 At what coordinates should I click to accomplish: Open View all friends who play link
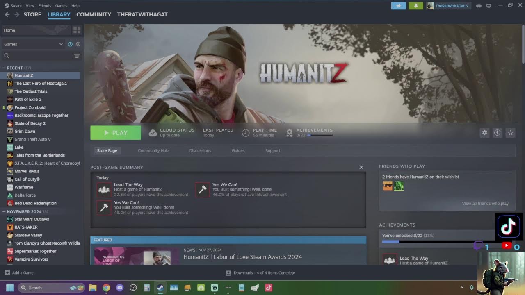click(x=485, y=203)
